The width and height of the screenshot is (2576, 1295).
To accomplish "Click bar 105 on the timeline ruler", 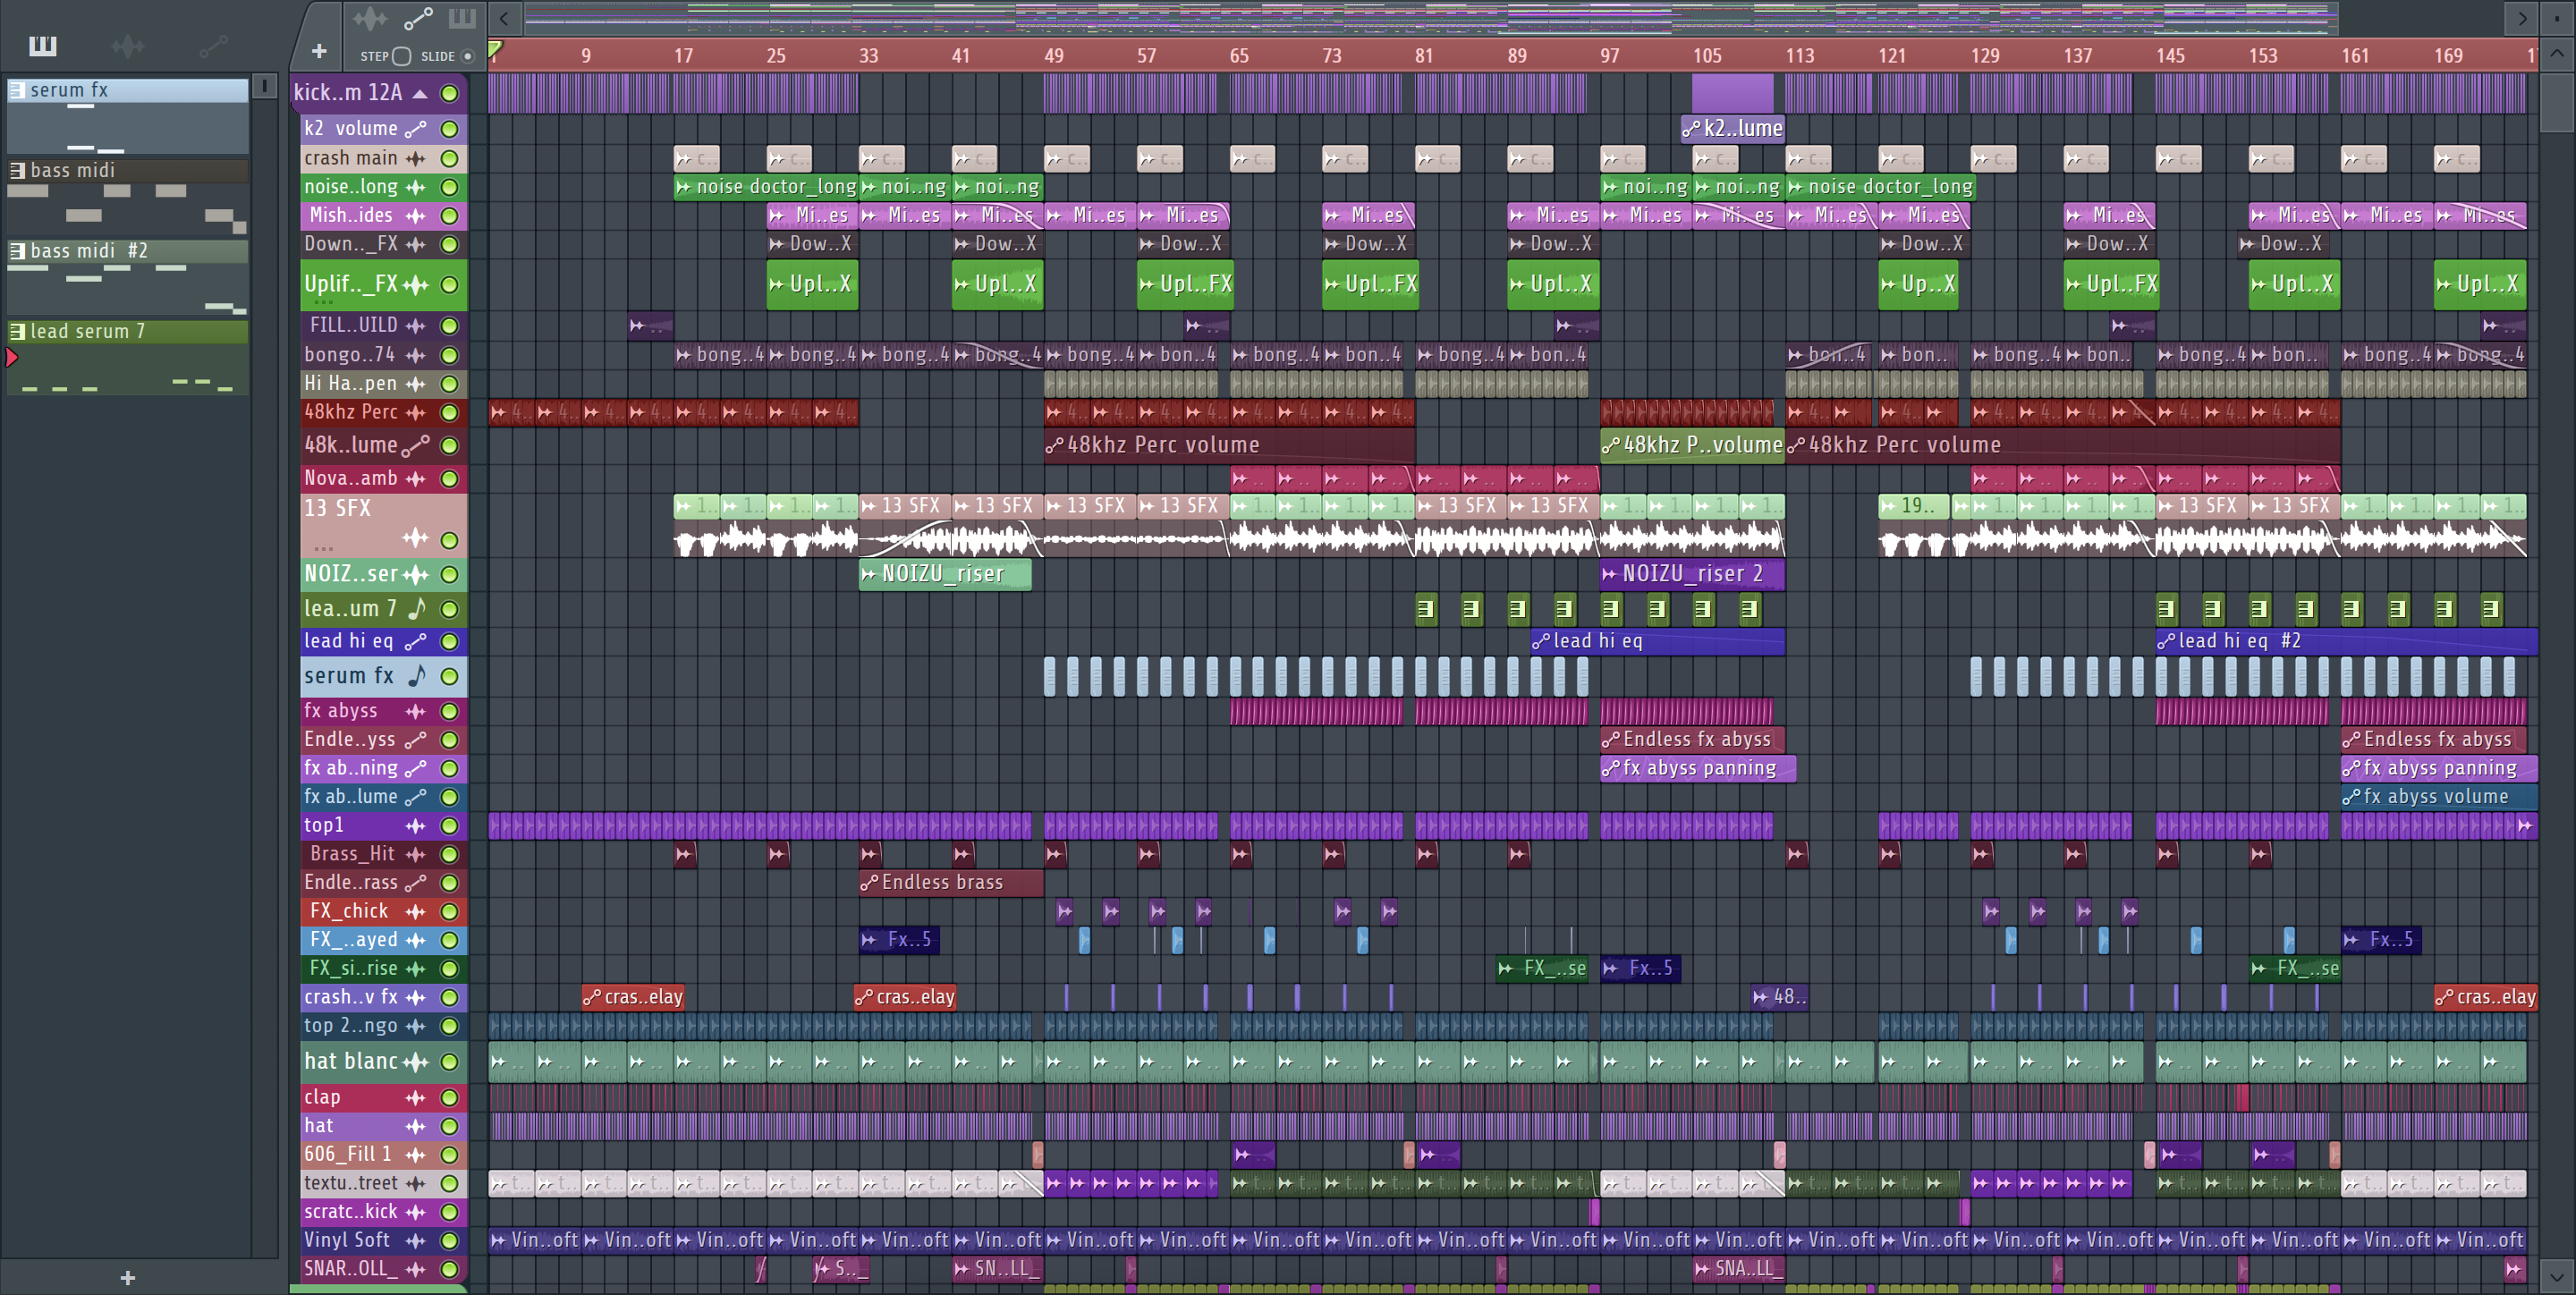I will [1707, 56].
